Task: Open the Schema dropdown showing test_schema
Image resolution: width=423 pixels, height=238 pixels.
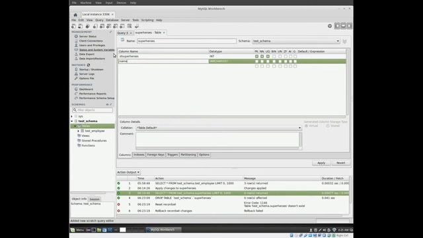Action: point(296,41)
